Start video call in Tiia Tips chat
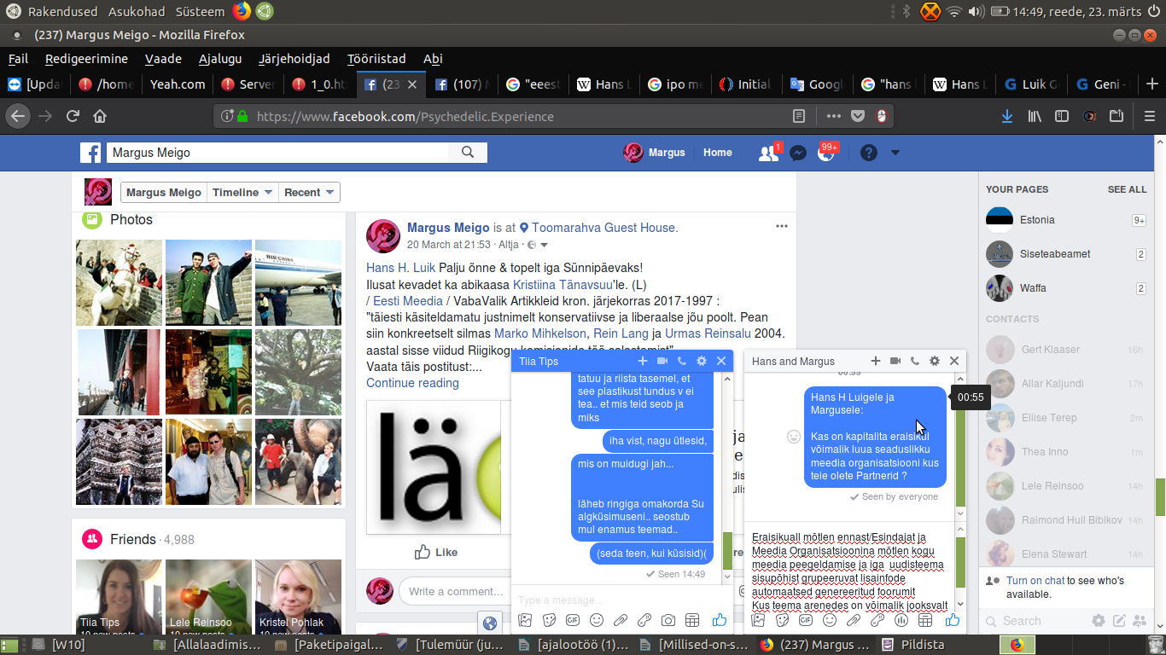The height and width of the screenshot is (655, 1166). point(662,362)
